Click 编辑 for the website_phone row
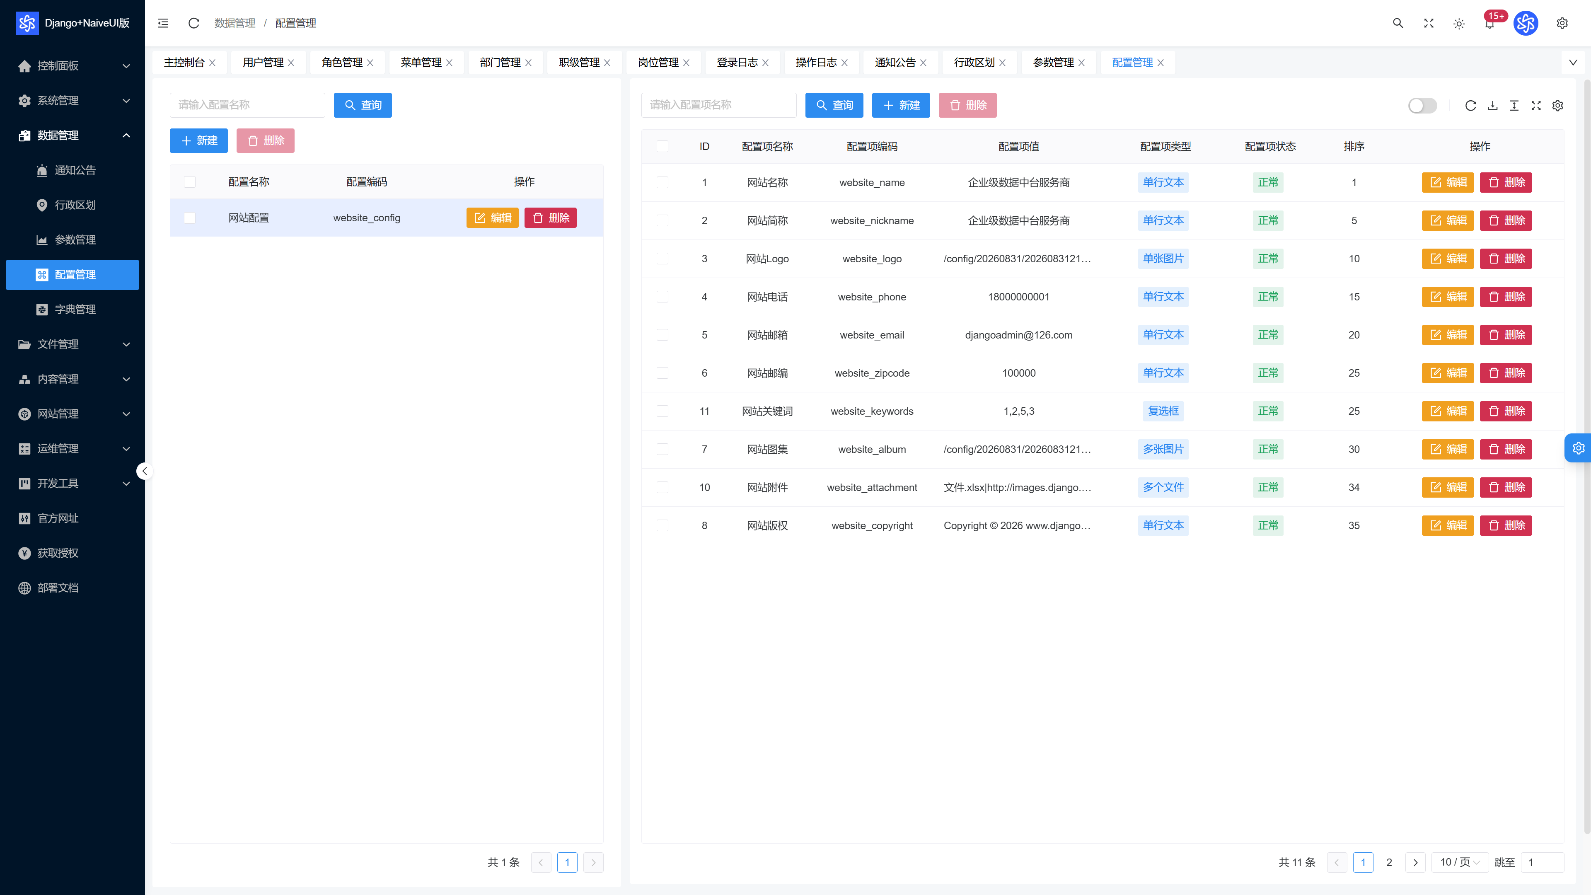 (x=1448, y=297)
